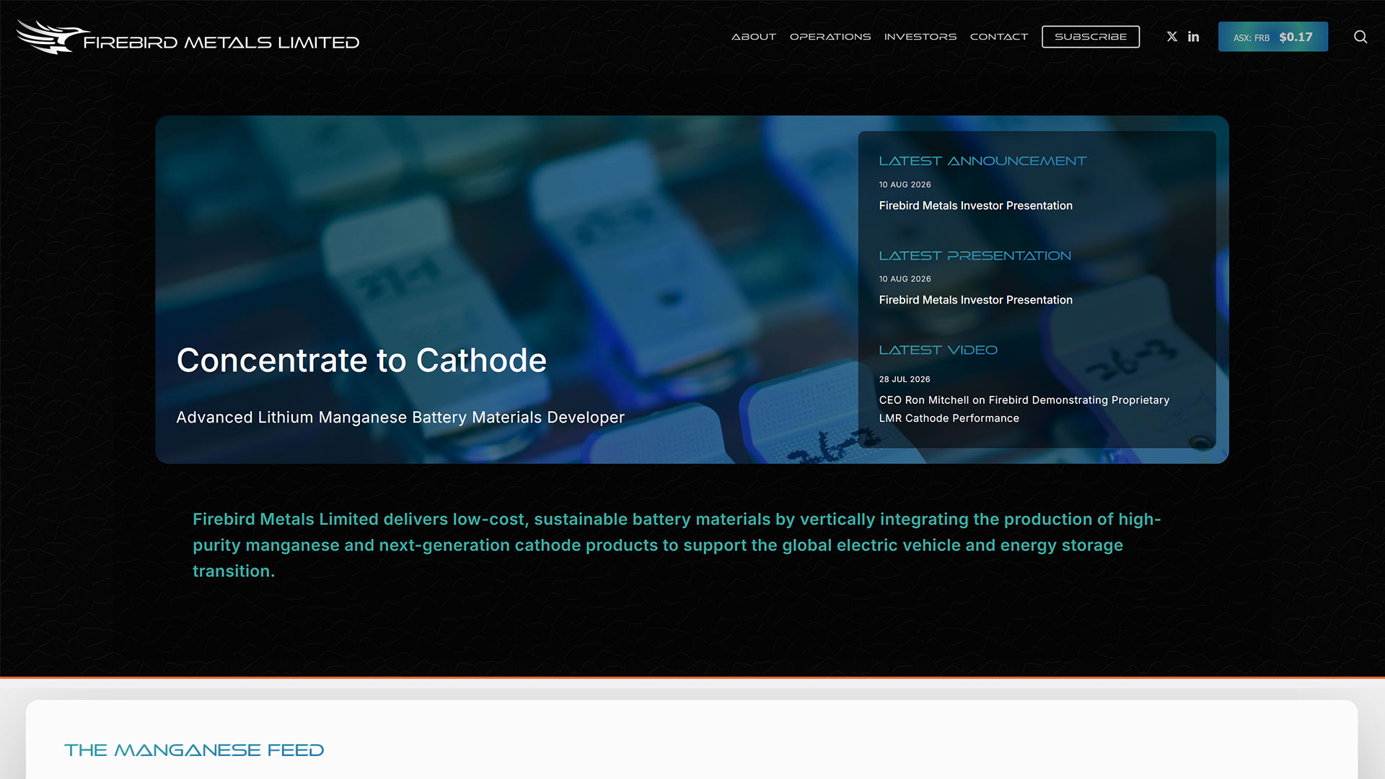
Task: Click the Advanced Lithium Manganese Battery Materials Developer subtitle
Action: [400, 418]
